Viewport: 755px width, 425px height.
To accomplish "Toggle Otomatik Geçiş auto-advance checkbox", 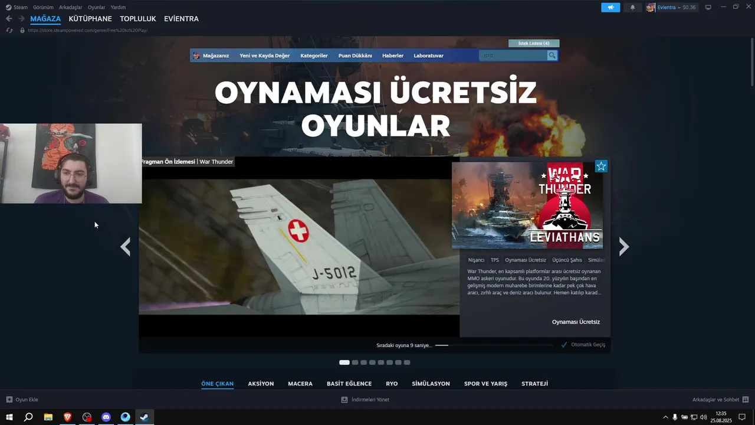I will (x=564, y=345).
